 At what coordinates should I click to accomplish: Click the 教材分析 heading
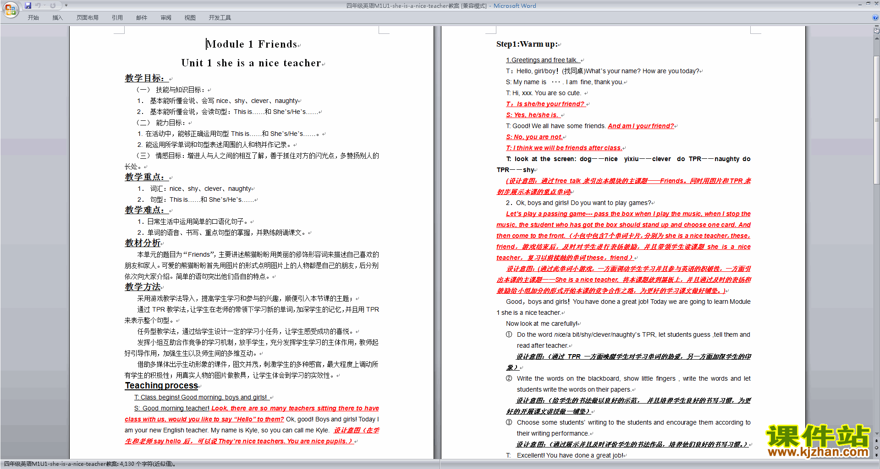pyautogui.click(x=143, y=243)
